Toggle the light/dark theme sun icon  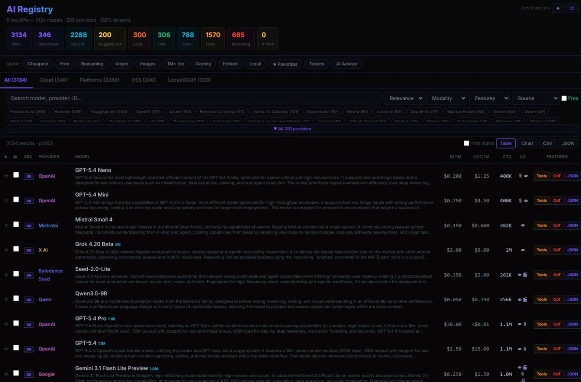[558, 8]
